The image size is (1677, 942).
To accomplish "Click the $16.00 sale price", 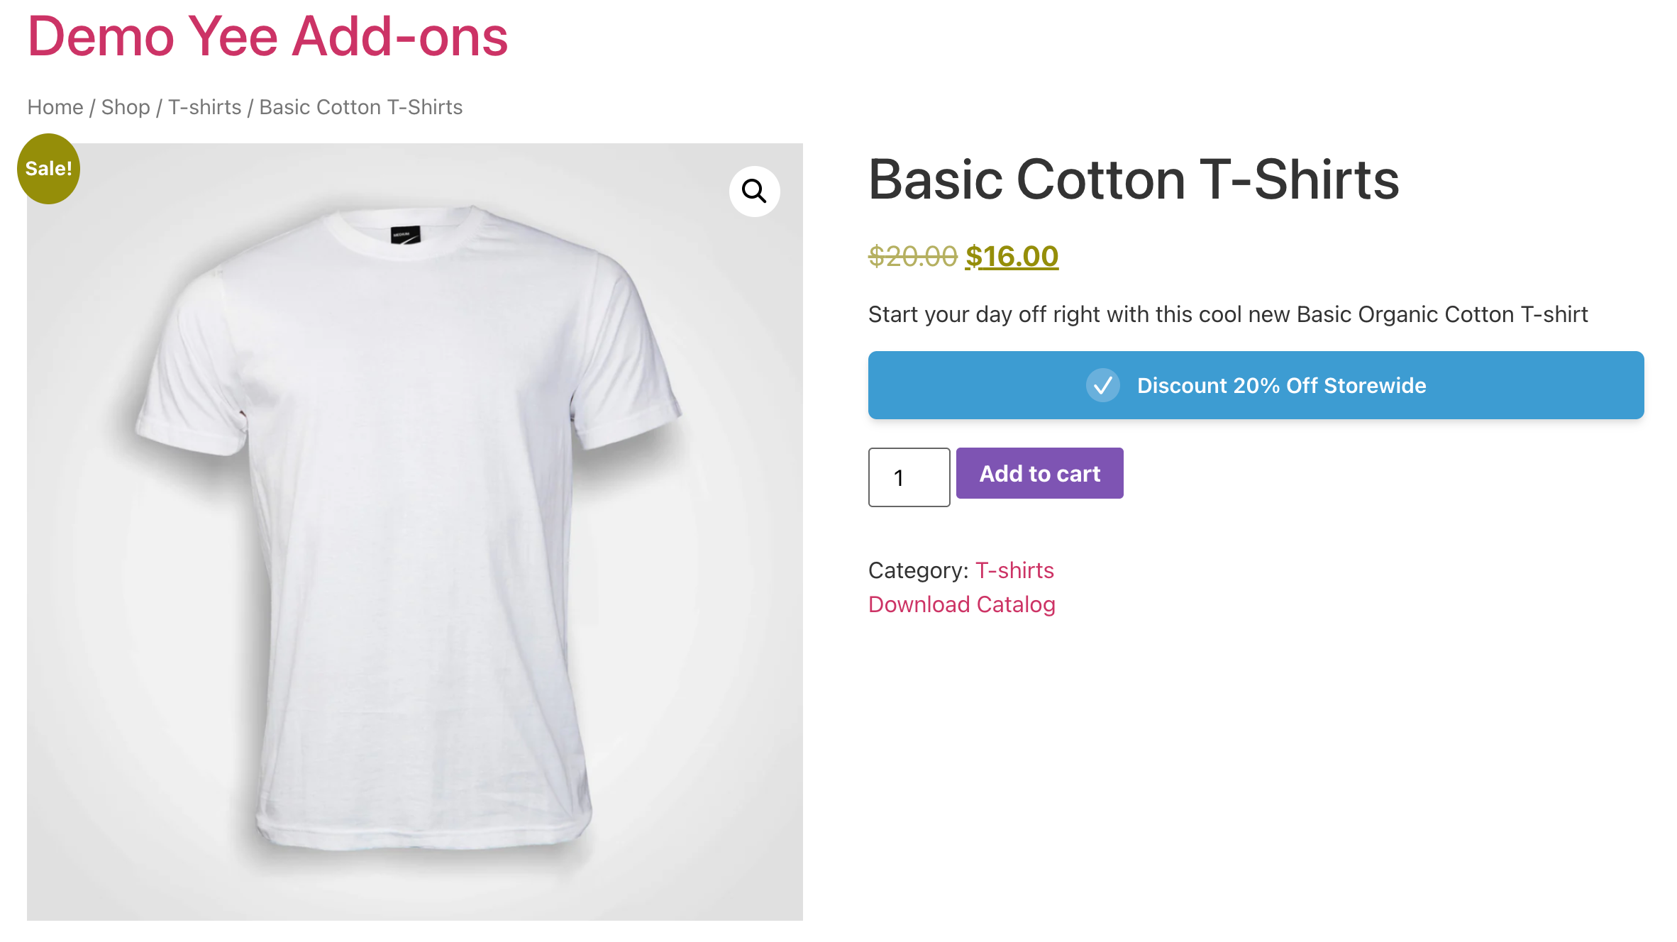I will pos(1012,257).
